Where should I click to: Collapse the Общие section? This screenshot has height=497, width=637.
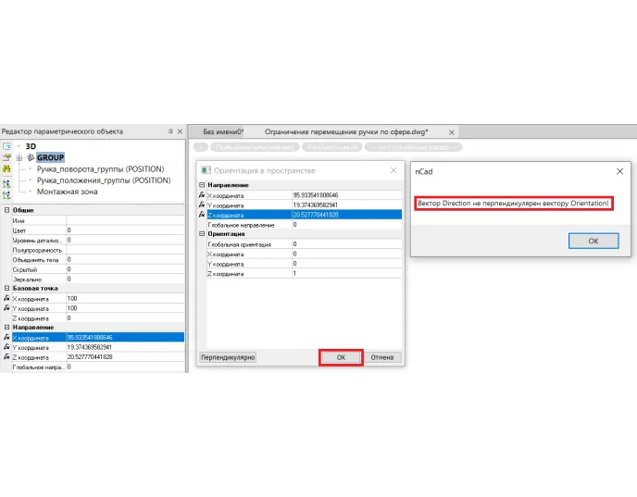tap(6, 210)
